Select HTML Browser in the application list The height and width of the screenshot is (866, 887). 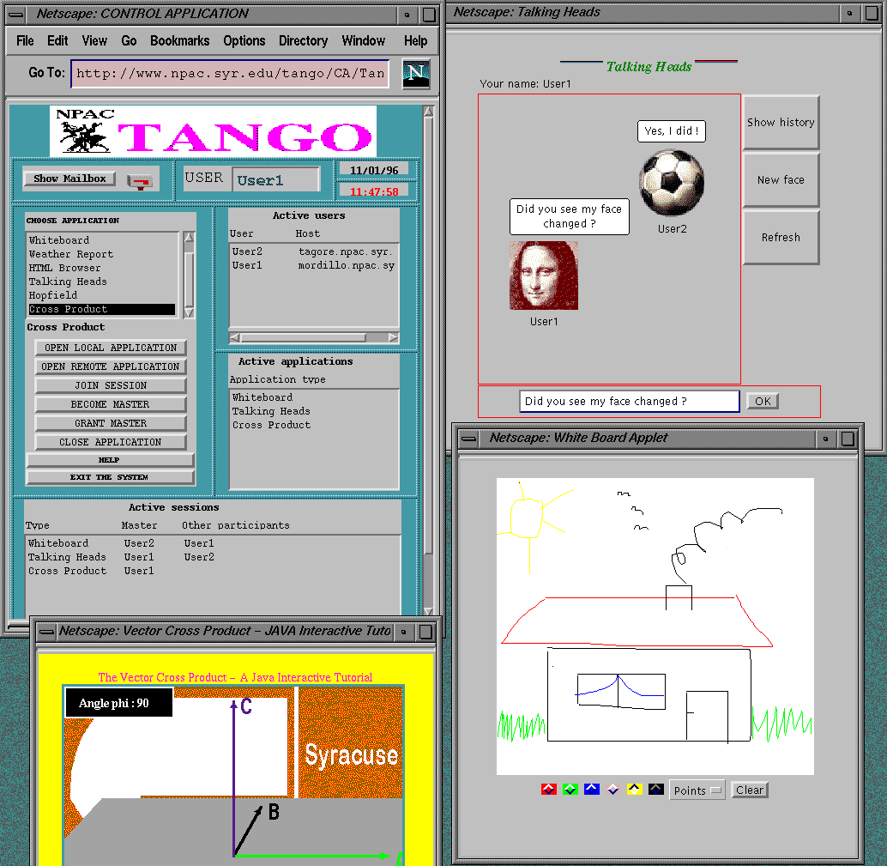pyautogui.click(x=102, y=268)
